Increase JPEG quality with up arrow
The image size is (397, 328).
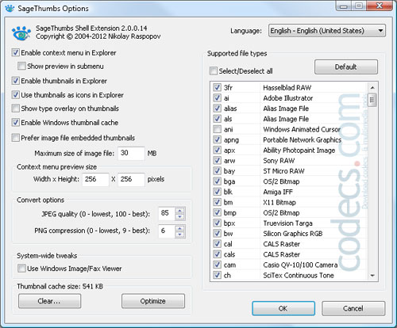click(x=180, y=211)
